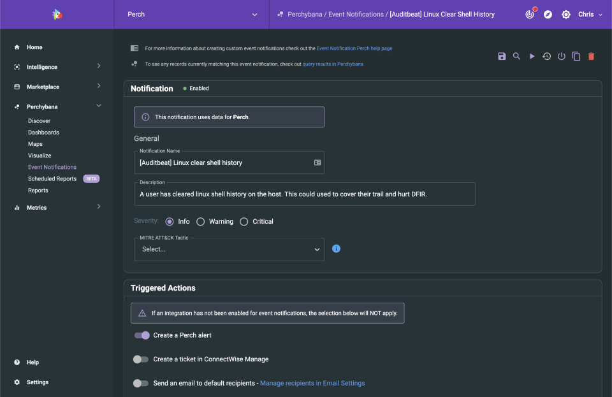Click the info circle in data notice
Viewport: 612px width, 397px height.
[x=145, y=117]
